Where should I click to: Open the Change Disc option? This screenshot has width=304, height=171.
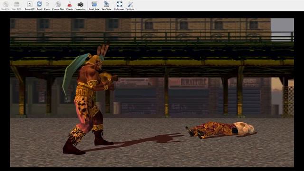pos(58,6)
